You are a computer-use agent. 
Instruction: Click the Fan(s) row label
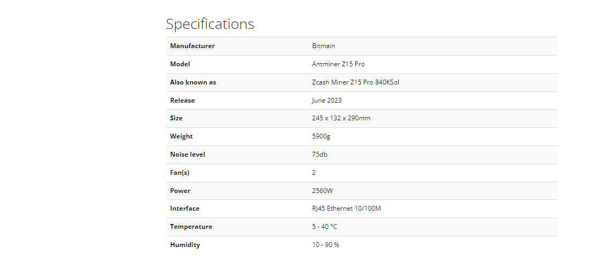[x=179, y=173]
